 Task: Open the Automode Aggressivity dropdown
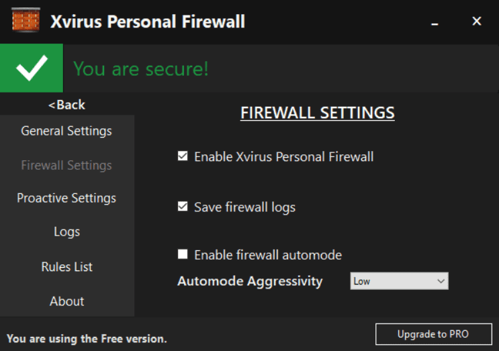(399, 281)
